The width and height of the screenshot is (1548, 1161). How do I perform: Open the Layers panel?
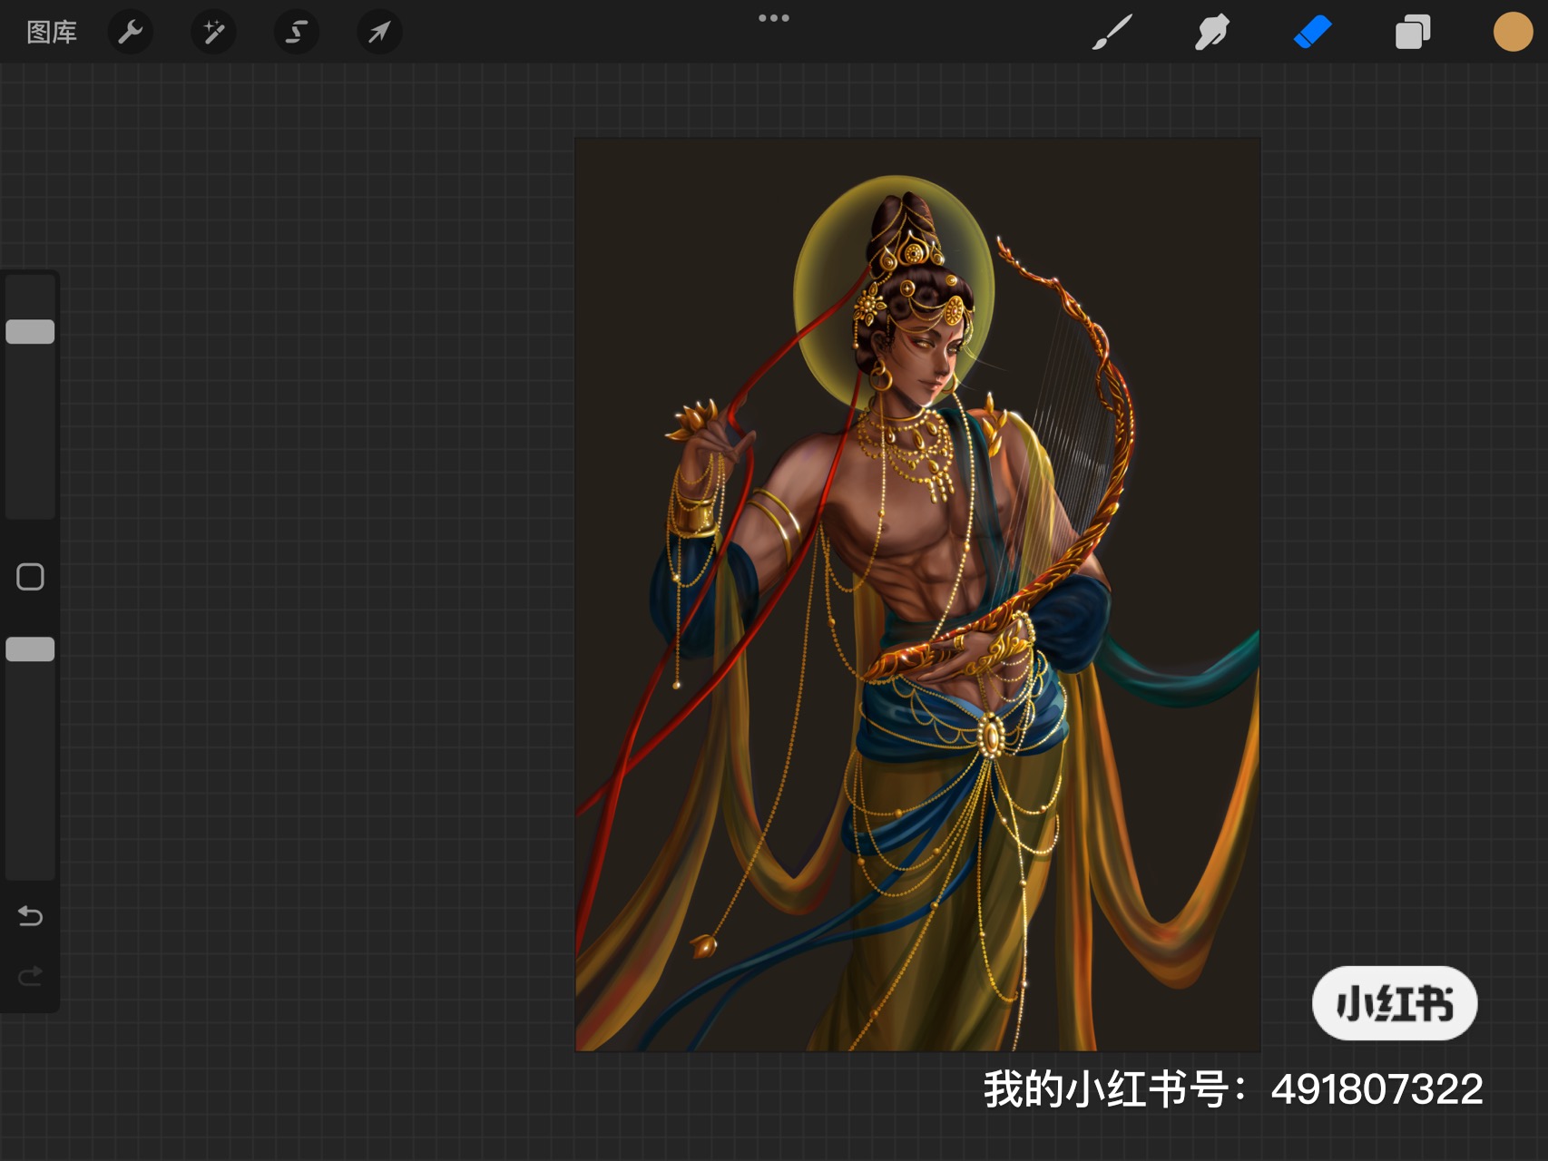[1413, 32]
